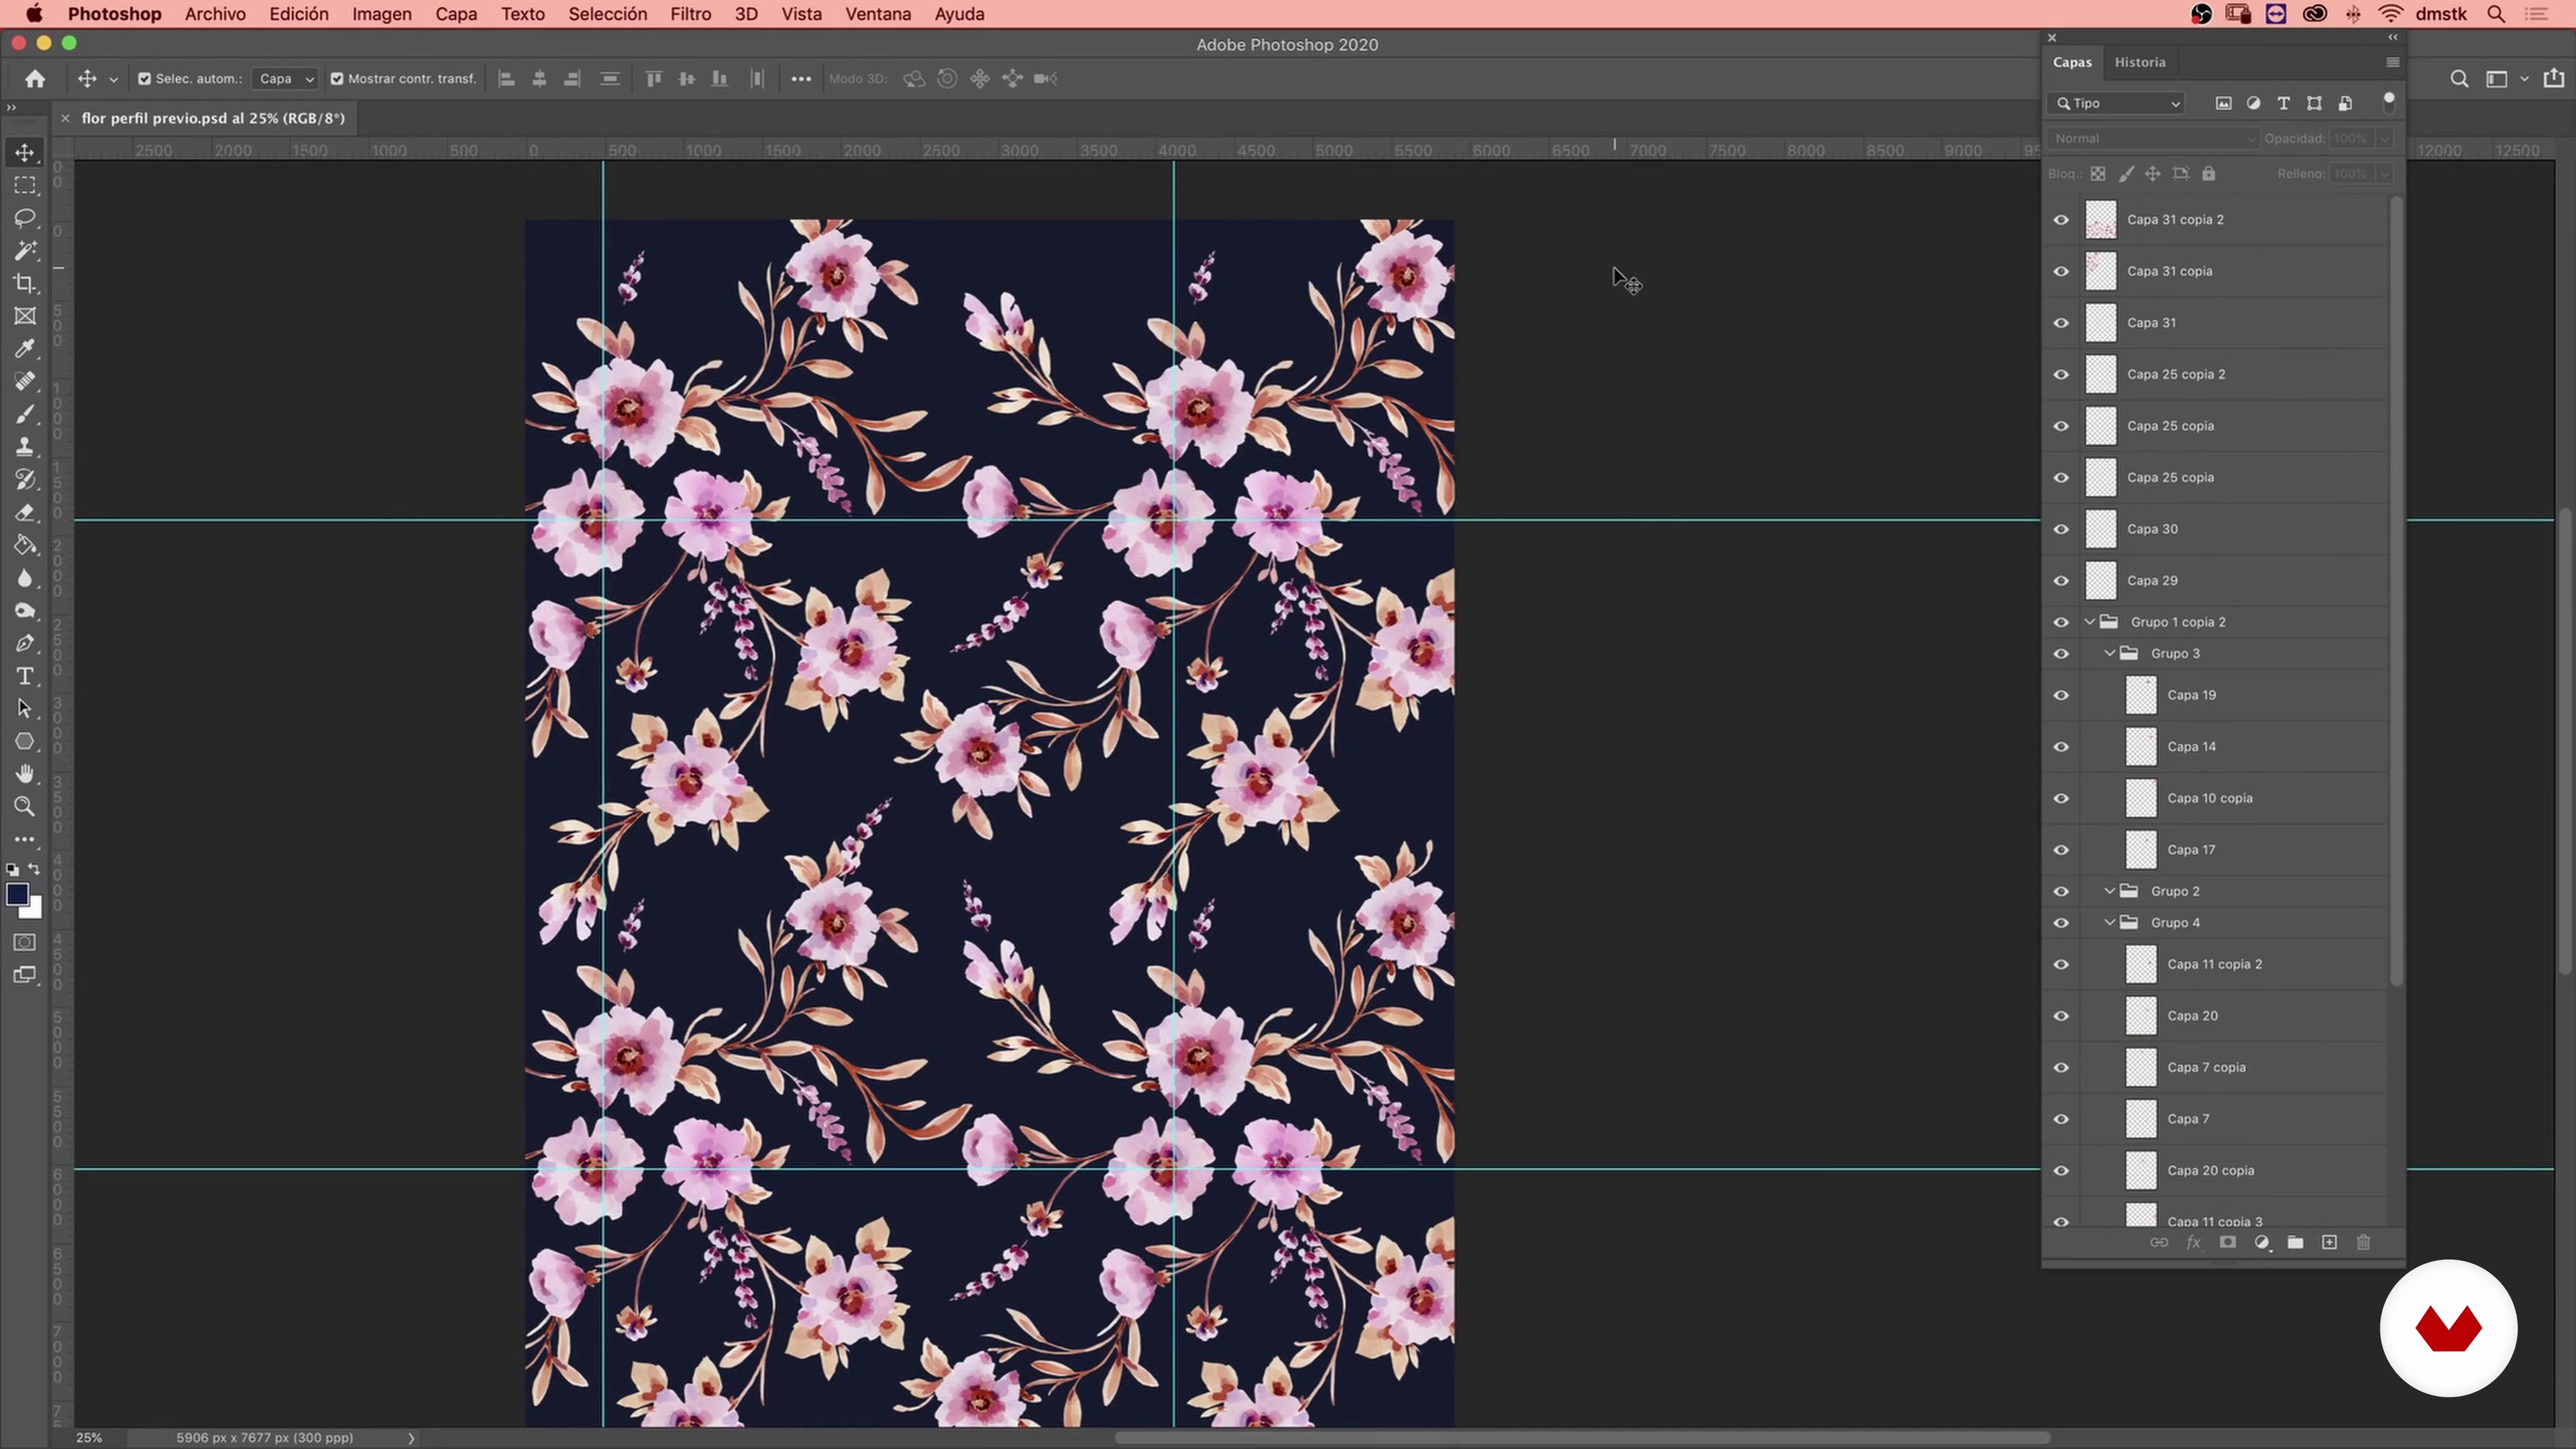The image size is (2576, 1449).
Task: Open the Selección menu
Action: pos(607,14)
